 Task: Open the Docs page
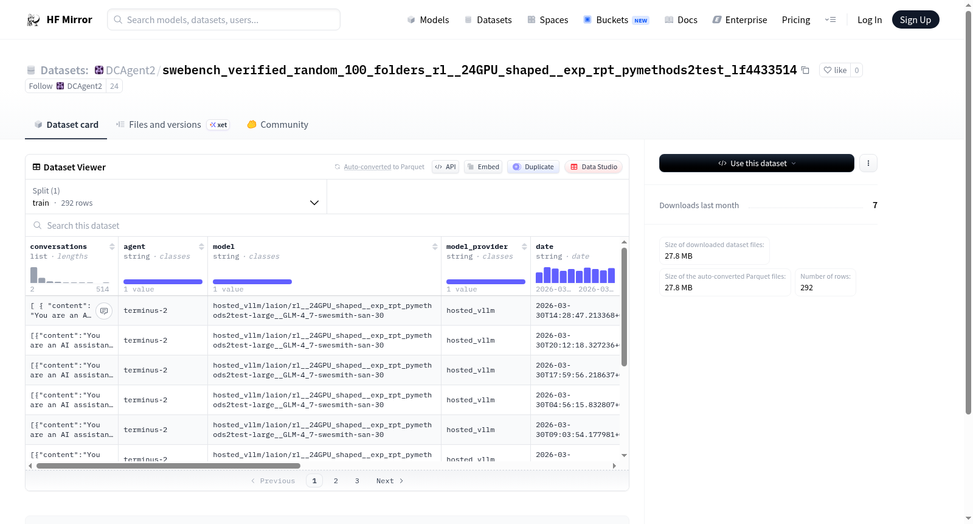[x=681, y=20]
